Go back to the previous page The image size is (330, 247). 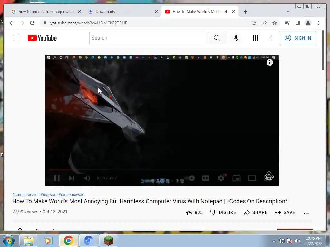[x=12, y=23]
